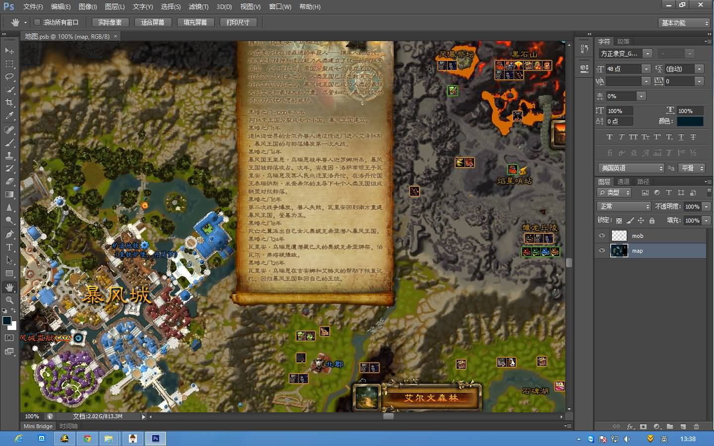The image size is (714, 446).
Task: Toggle underline text style
Action: pos(681,137)
